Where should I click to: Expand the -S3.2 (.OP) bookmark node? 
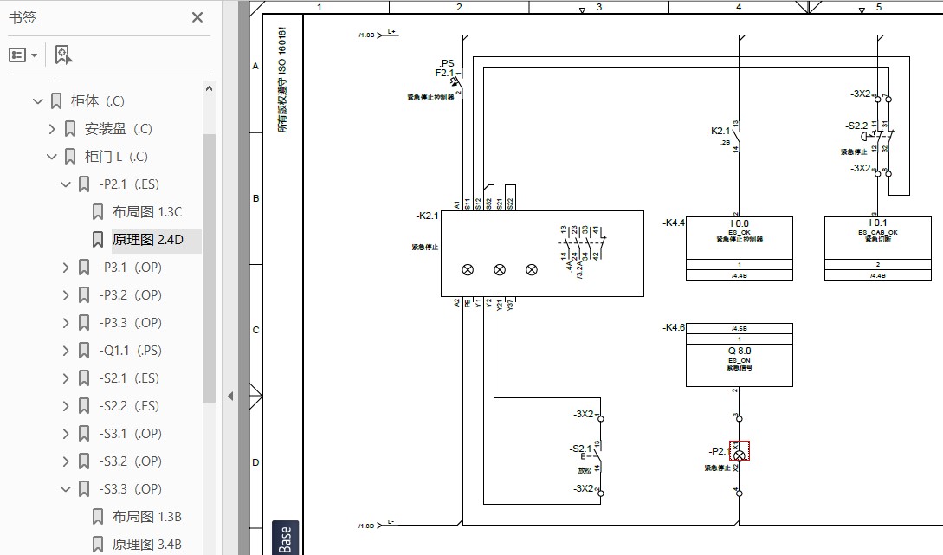66,461
